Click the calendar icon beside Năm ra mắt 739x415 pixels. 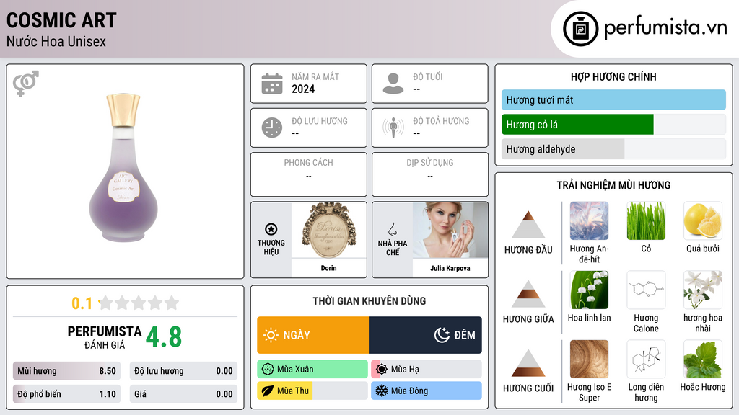click(272, 84)
